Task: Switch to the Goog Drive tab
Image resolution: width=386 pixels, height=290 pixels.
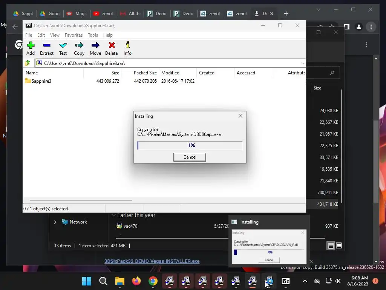Action: tap(50, 14)
